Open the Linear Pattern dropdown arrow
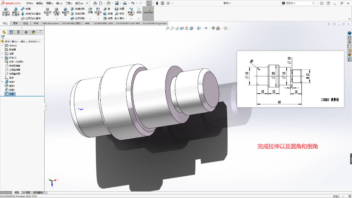This screenshot has height=198, width=352. pyautogui.click(x=98, y=19)
